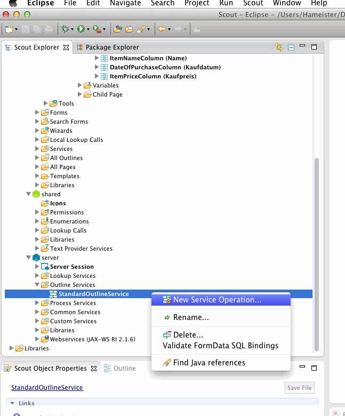Viewport: 345px width, 416px height.
Task: Click the green shared bundle icon
Action: click(x=36, y=194)
